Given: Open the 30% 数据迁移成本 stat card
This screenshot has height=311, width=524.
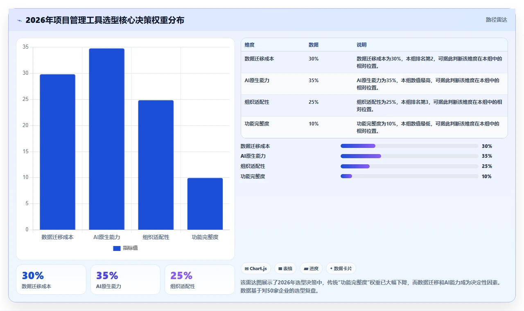Looking at the screenshot, I should click(x=51, y=280).
